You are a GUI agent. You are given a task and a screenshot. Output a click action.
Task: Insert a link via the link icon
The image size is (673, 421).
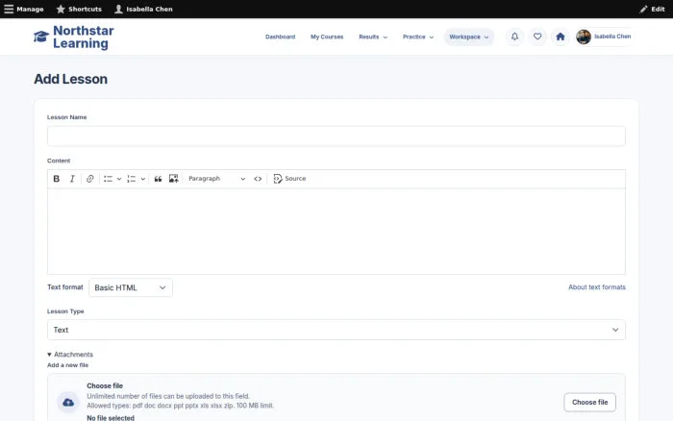click(x=89, y=179)
